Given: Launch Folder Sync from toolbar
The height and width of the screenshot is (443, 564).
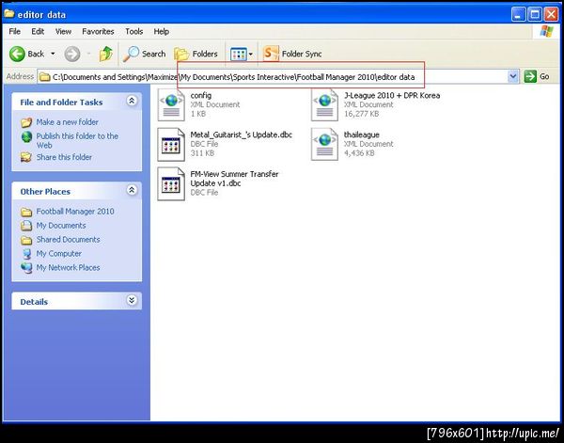Looking at the screenshot, I should pyautogui.click(x=292, y=54).
